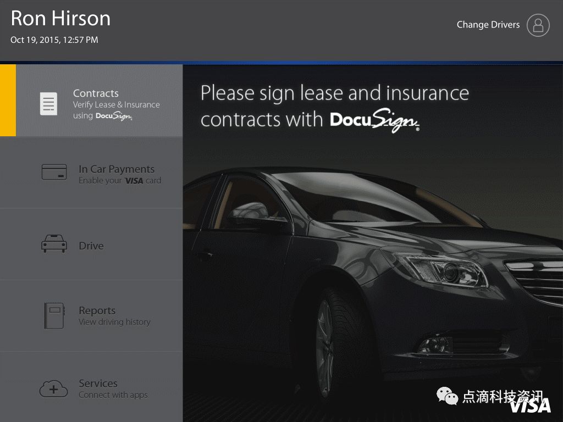Viewport: 563px width, 422px height.
Task: Click the credit card payment icon
Action: pos(54,172)
